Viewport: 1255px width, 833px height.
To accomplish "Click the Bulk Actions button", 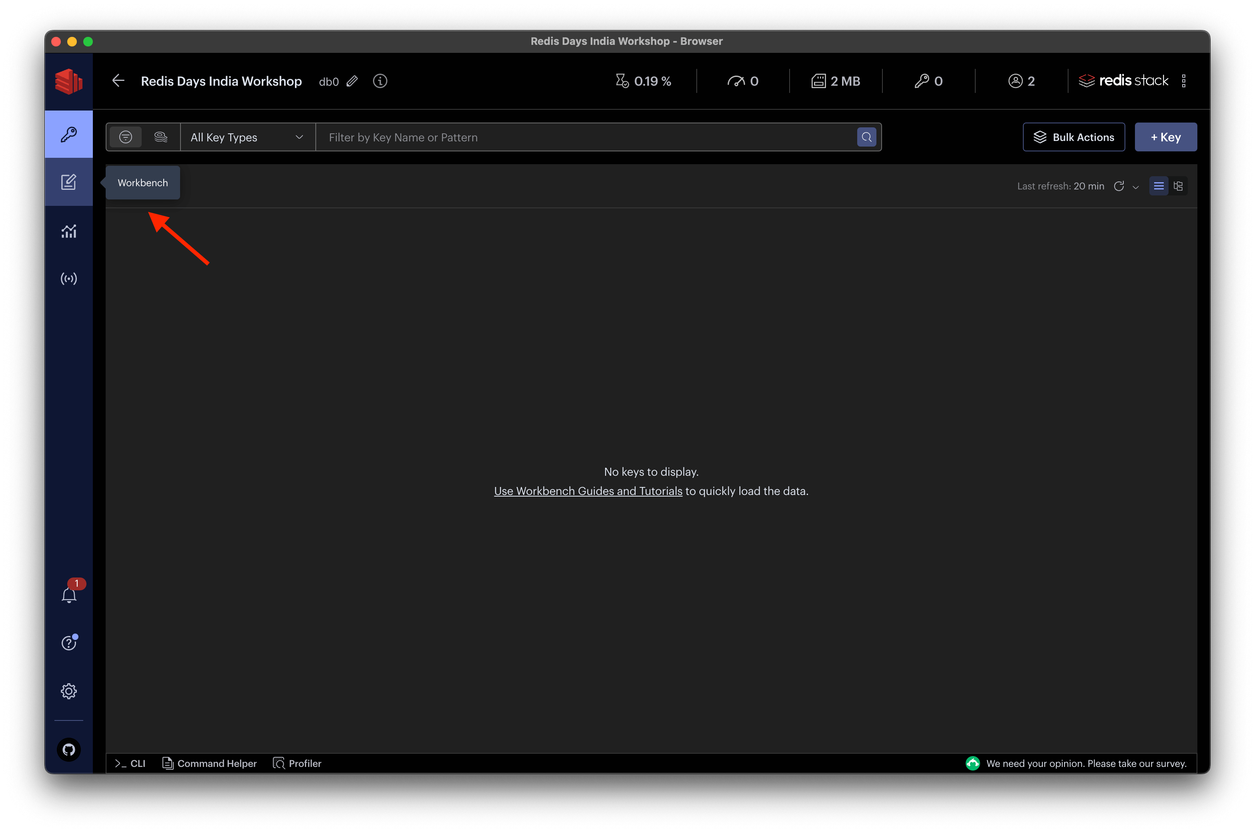I will point(1073,137).
